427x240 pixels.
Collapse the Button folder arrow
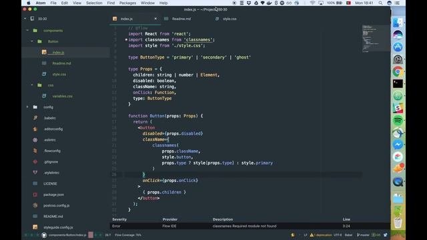[x=32, y=41]
